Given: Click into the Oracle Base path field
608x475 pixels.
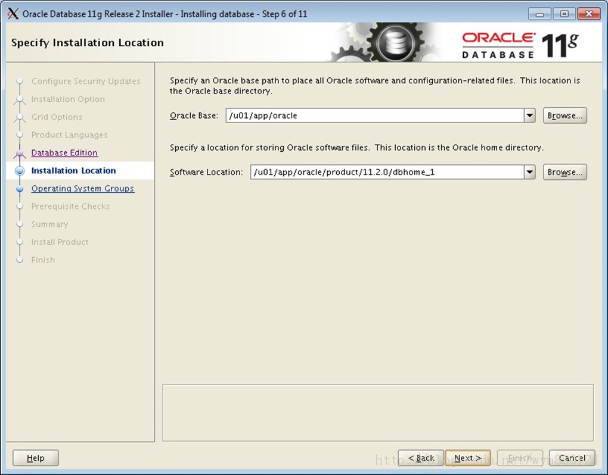Looking at the screenshot, I should click(375, 115).
